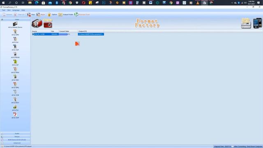
Task: Click the red photo camera banner icon
Action: click(48, 25)
